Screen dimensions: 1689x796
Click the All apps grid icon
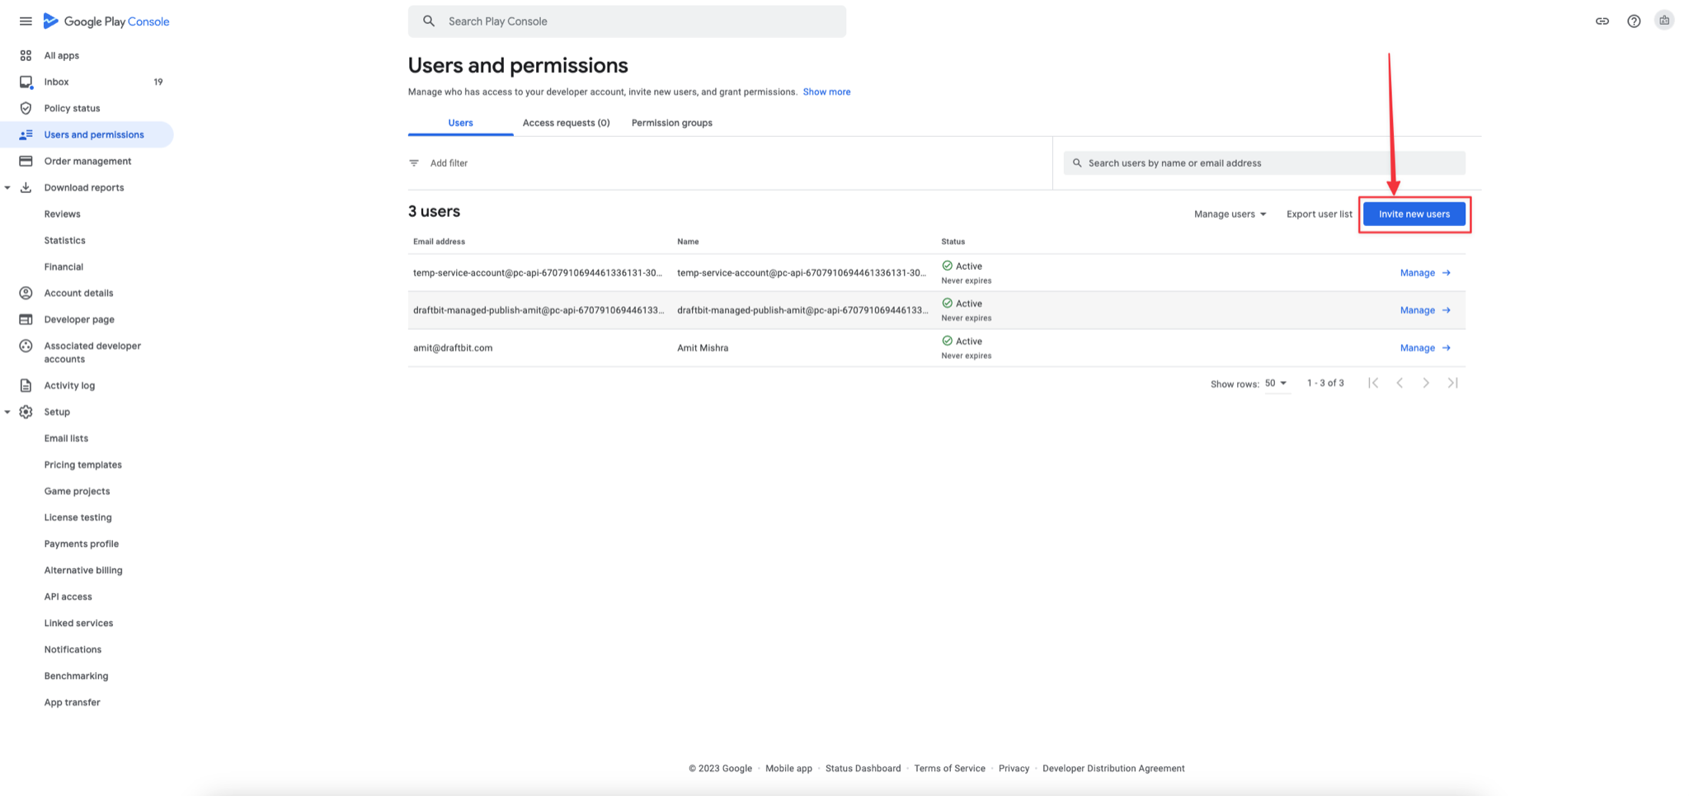[26, 55]
